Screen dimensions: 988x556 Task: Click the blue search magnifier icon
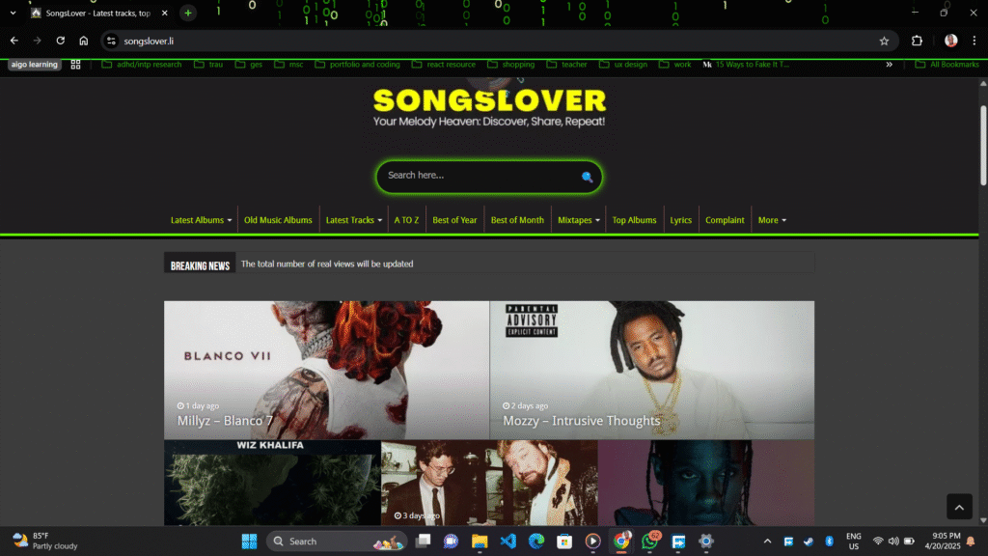[x=587, y=178]
